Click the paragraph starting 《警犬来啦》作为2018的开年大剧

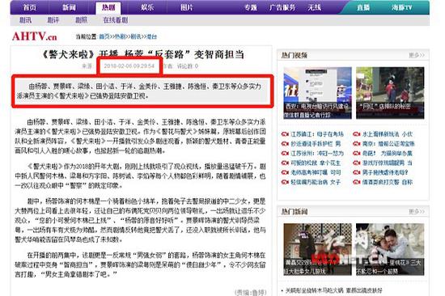[140, 176]
